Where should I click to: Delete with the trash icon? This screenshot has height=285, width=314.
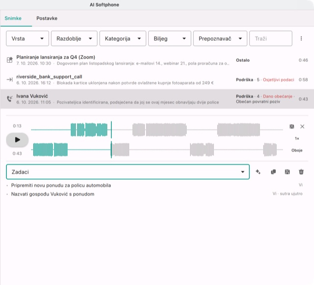(301, 172)
